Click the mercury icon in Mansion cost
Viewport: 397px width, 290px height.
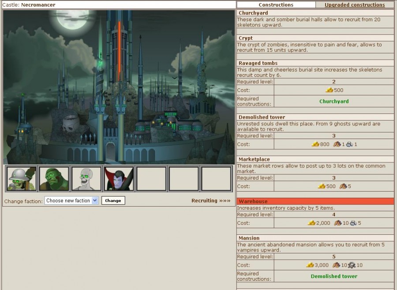pos(352,265)
